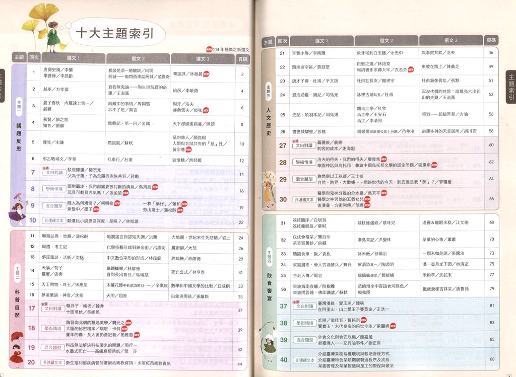
Task: Click the 非連續文本 label in row 30
Action: (304, 199)
